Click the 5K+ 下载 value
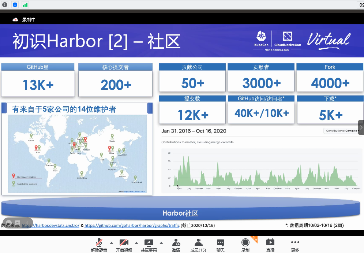This screenshot has width=364, height=253. click(331, 115)
